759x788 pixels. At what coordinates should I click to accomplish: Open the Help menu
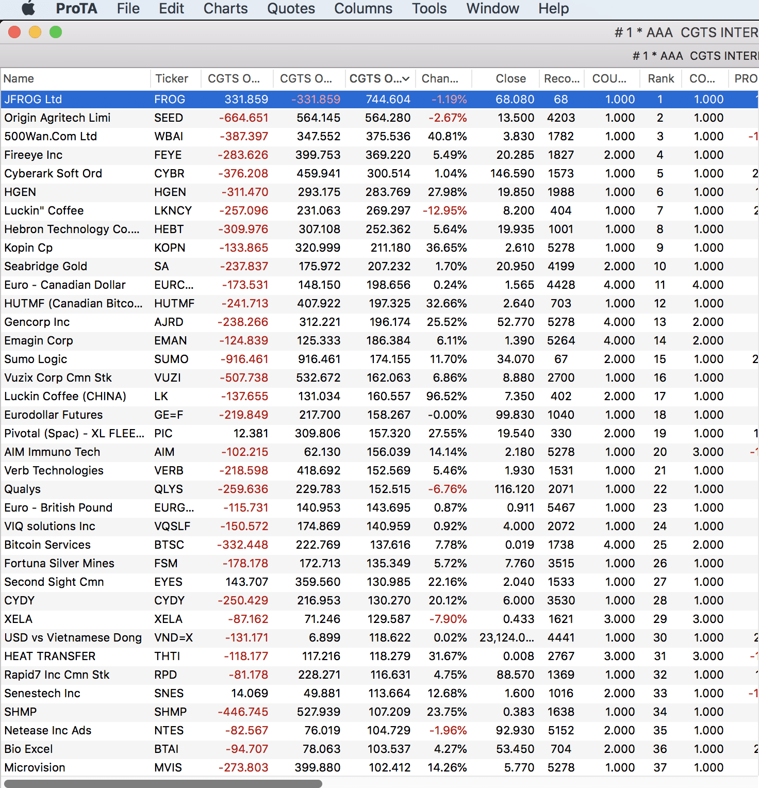pyautogui.click(x=553, y=8)
